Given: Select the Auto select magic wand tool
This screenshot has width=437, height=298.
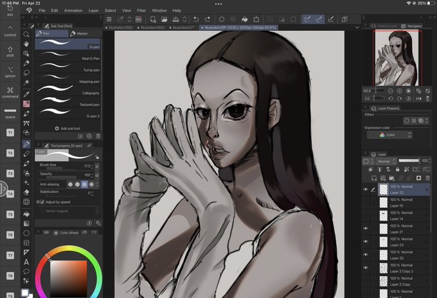Looking at the screenshot, I should [x=26, y=82].
